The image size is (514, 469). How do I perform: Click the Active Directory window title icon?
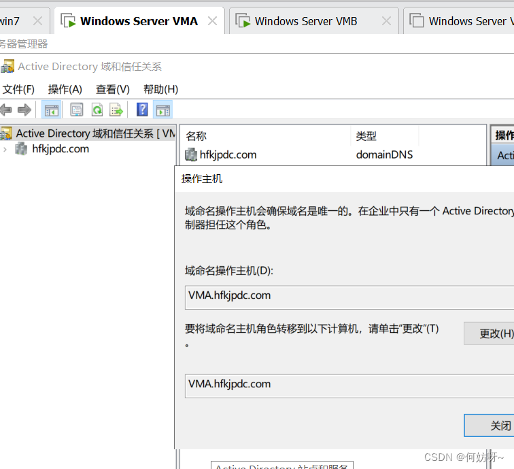point(7,66)
